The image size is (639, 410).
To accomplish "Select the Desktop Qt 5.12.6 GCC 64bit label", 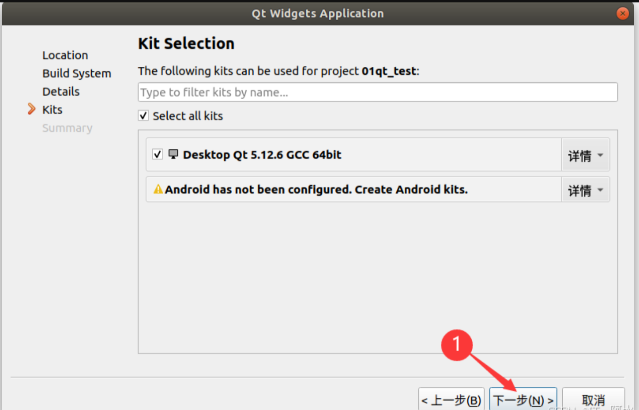I will point(262,155).
